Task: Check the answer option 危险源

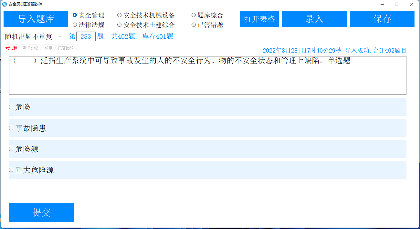Action: point(11,149)
